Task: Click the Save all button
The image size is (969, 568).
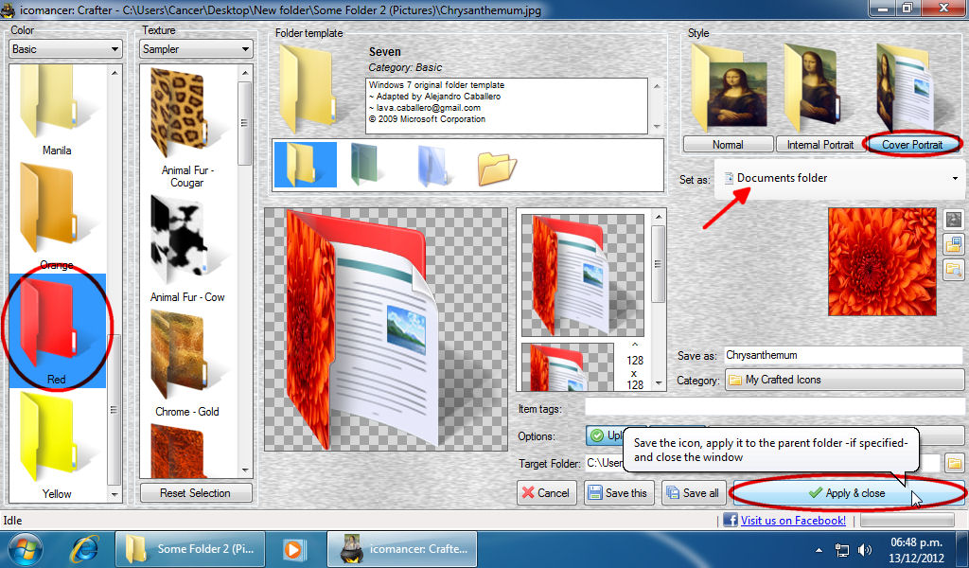Action: 694,492
